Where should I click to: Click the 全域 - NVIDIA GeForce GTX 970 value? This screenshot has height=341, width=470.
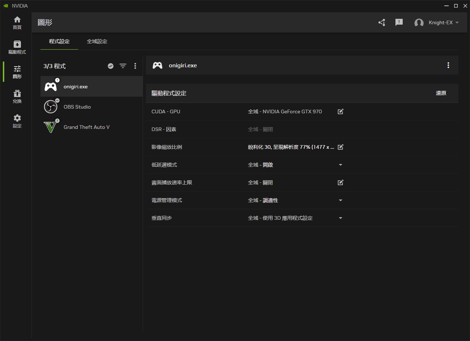tap(285, 112)
